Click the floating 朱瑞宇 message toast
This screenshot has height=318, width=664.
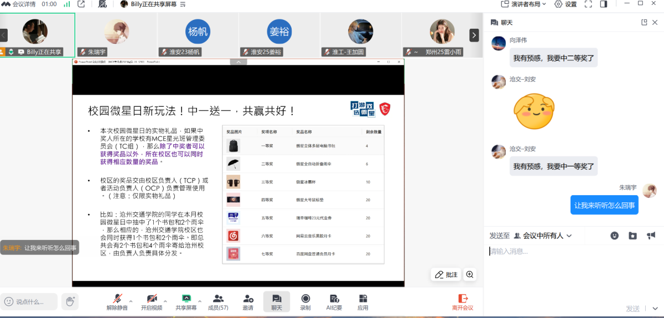point(39,248)
